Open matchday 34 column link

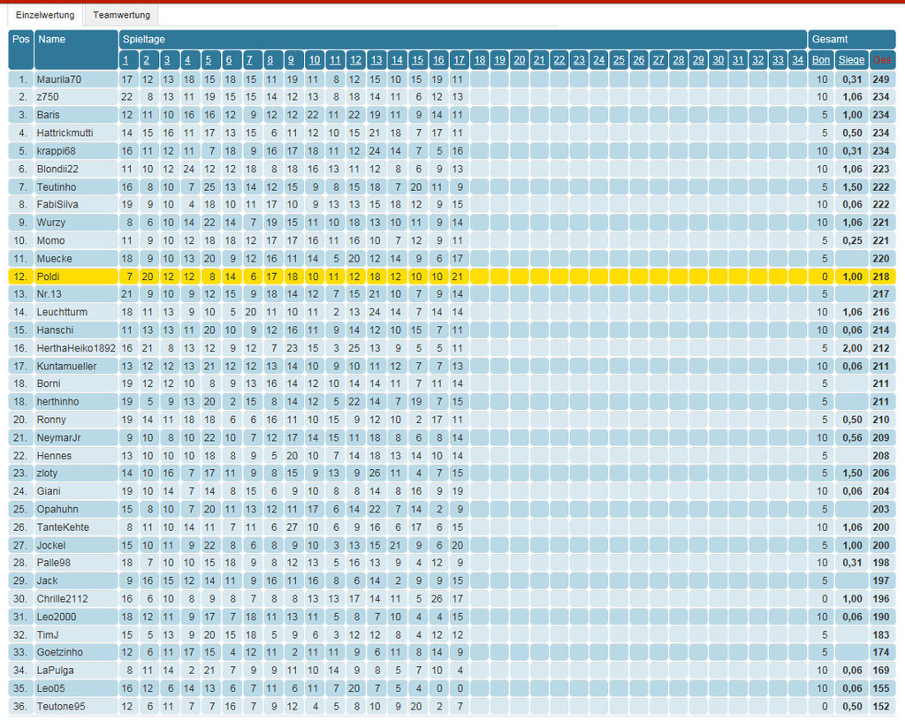798,60
